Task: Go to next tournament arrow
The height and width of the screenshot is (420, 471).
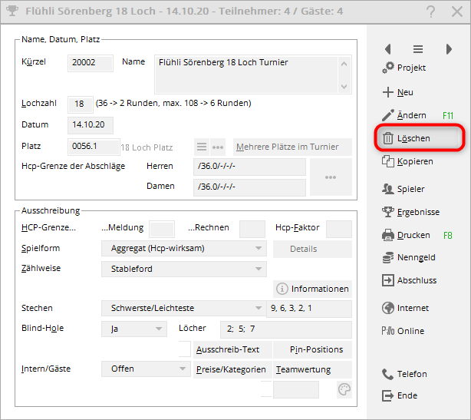Action: point(449,49)
